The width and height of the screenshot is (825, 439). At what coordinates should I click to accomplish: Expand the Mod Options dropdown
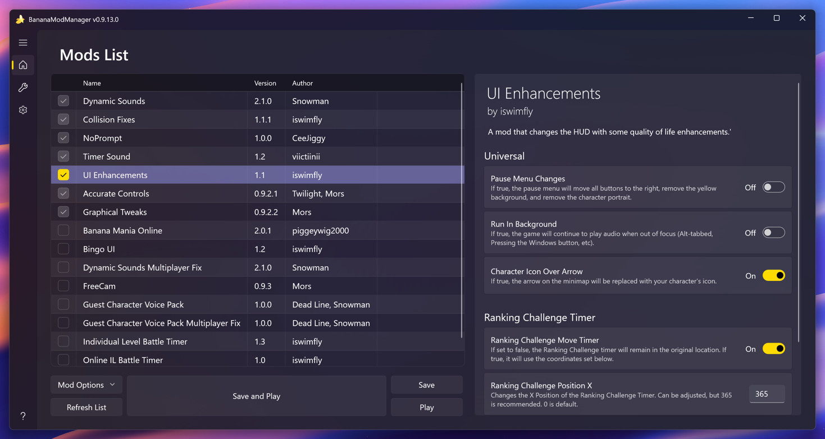[x=86, y=385]
